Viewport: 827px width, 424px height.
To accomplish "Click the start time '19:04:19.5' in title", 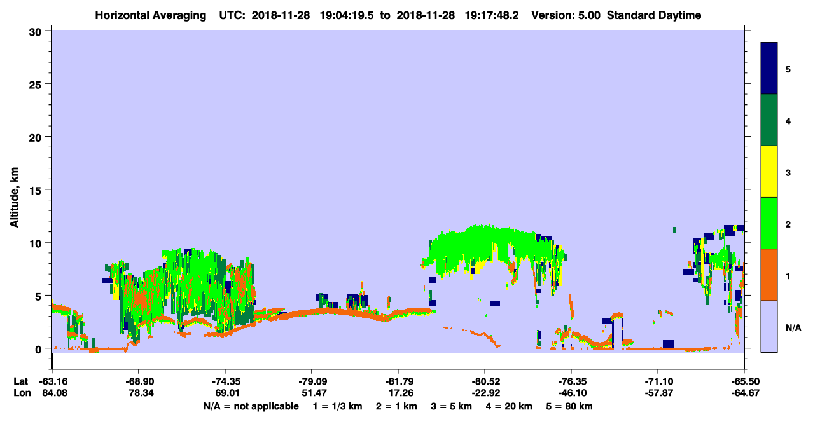I will [347, 15].
